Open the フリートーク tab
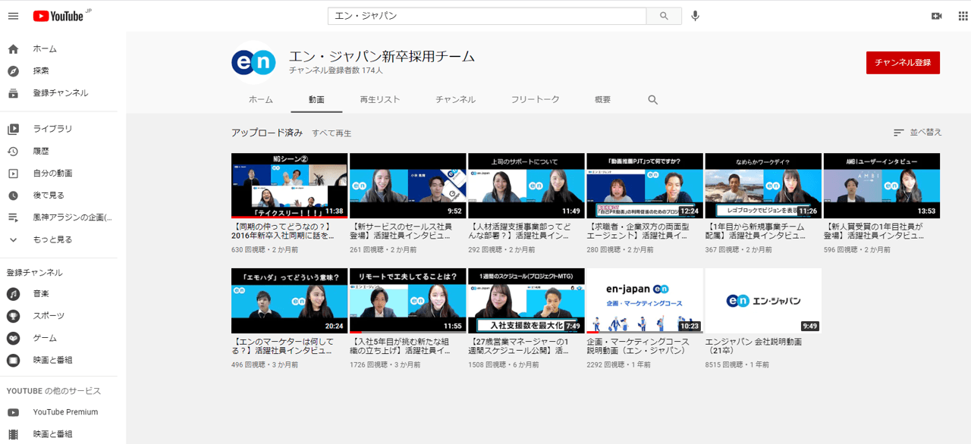The image size is (971, 444). pos(535,100)
